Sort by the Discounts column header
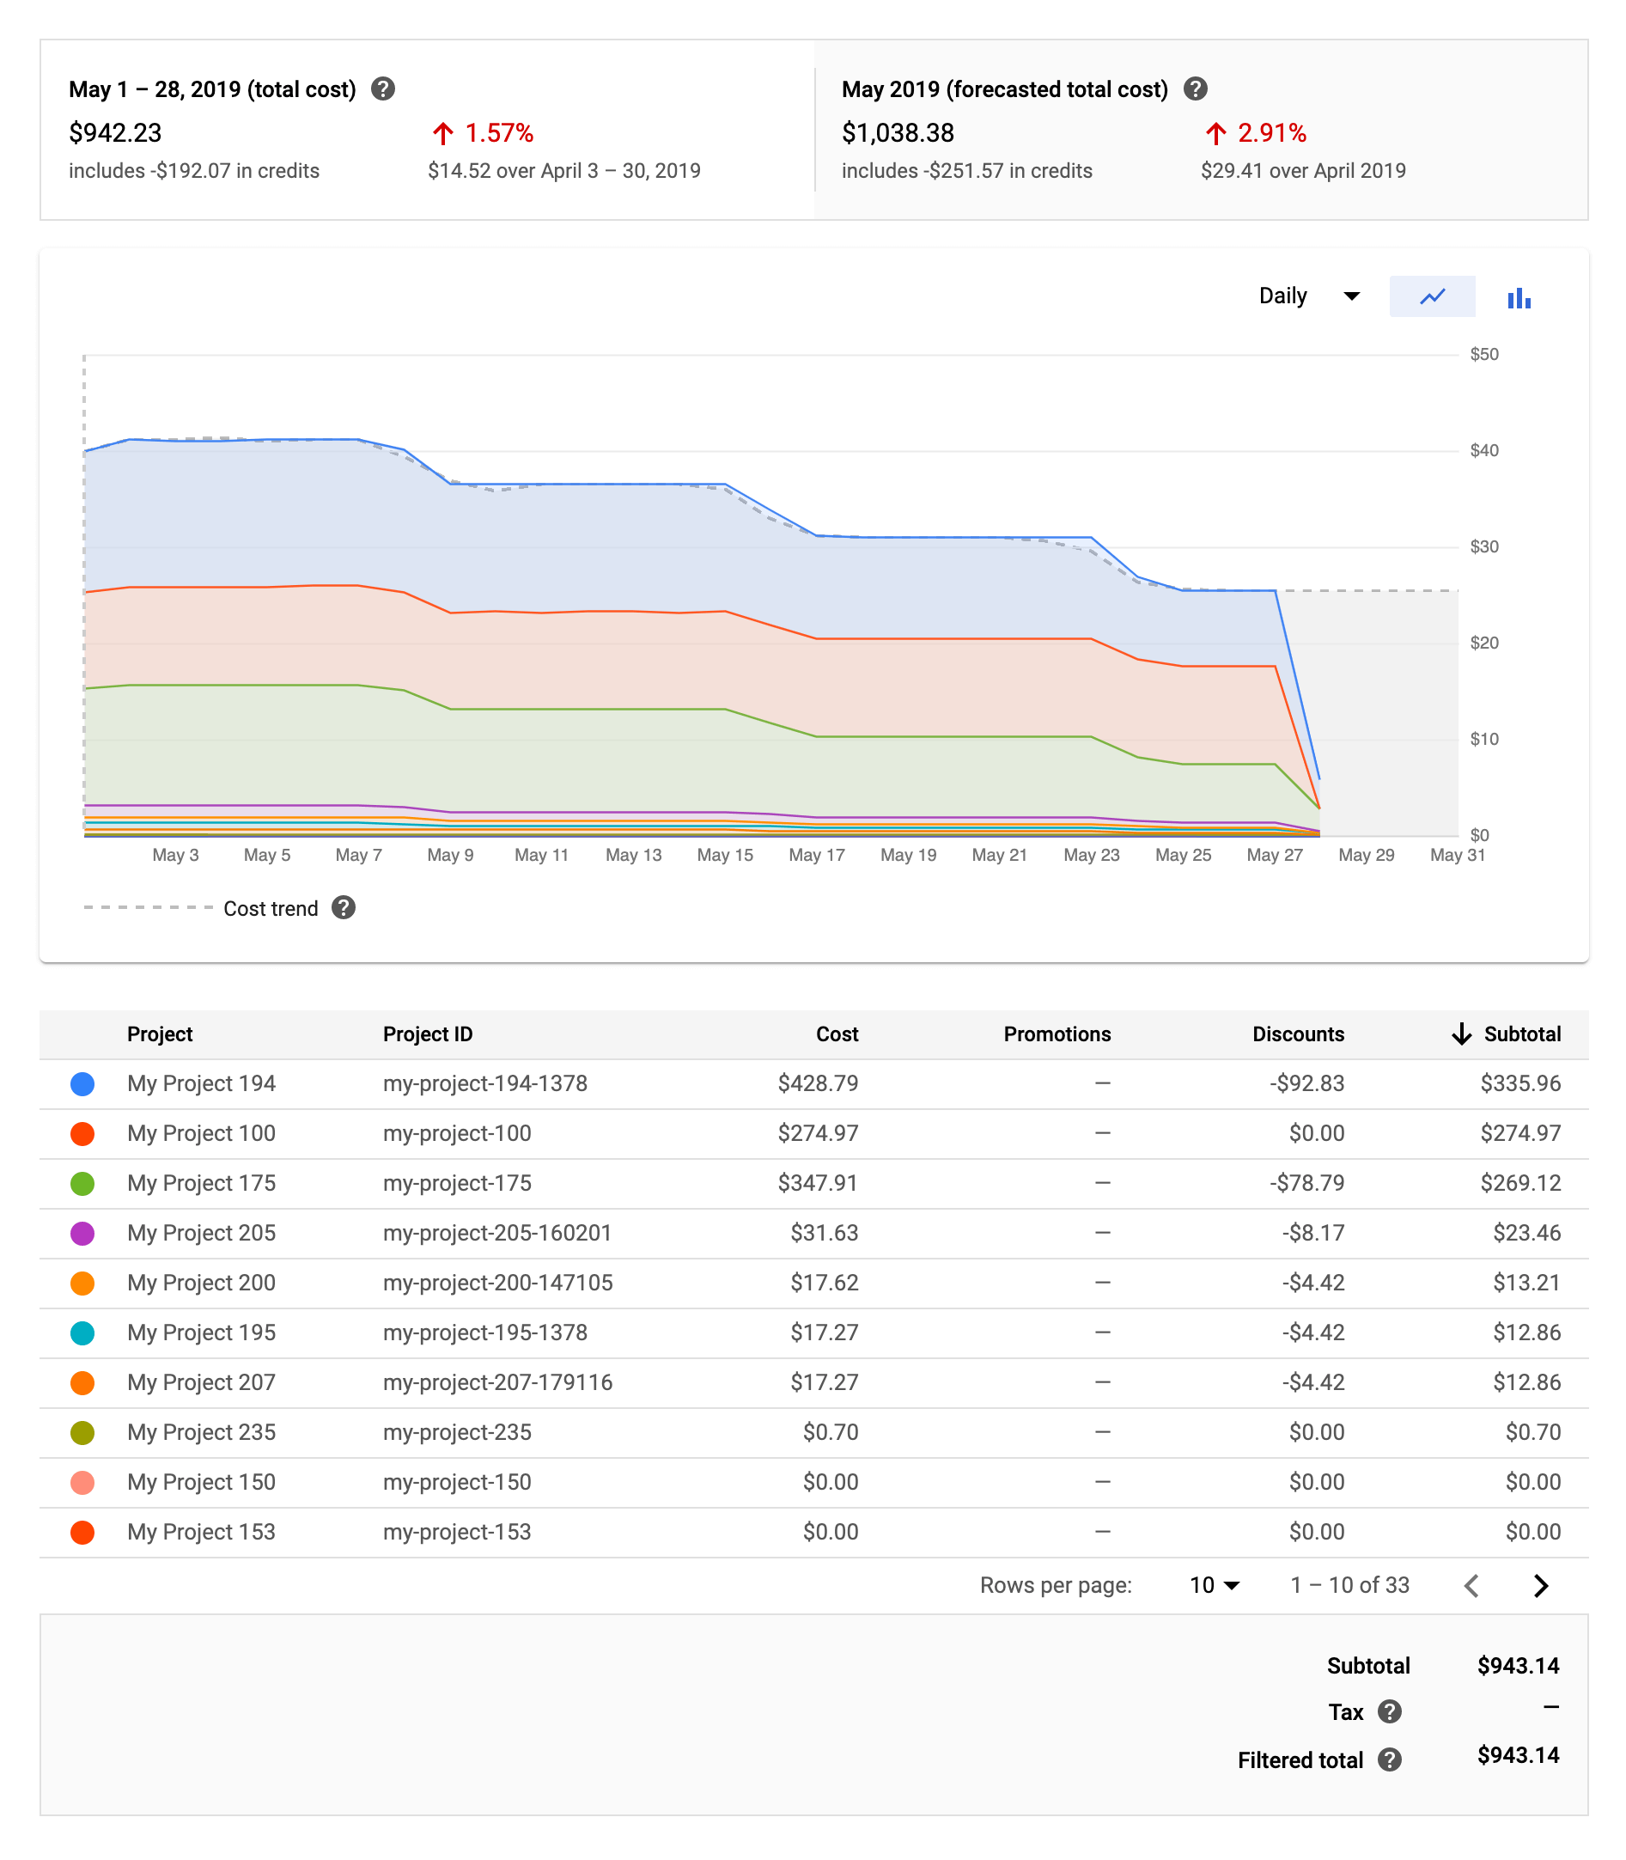The height and width of the screenshot is (1860, 1626). [1298, 1034]
